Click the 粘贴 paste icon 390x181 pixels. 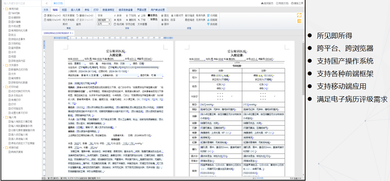(x=45, y=20)
